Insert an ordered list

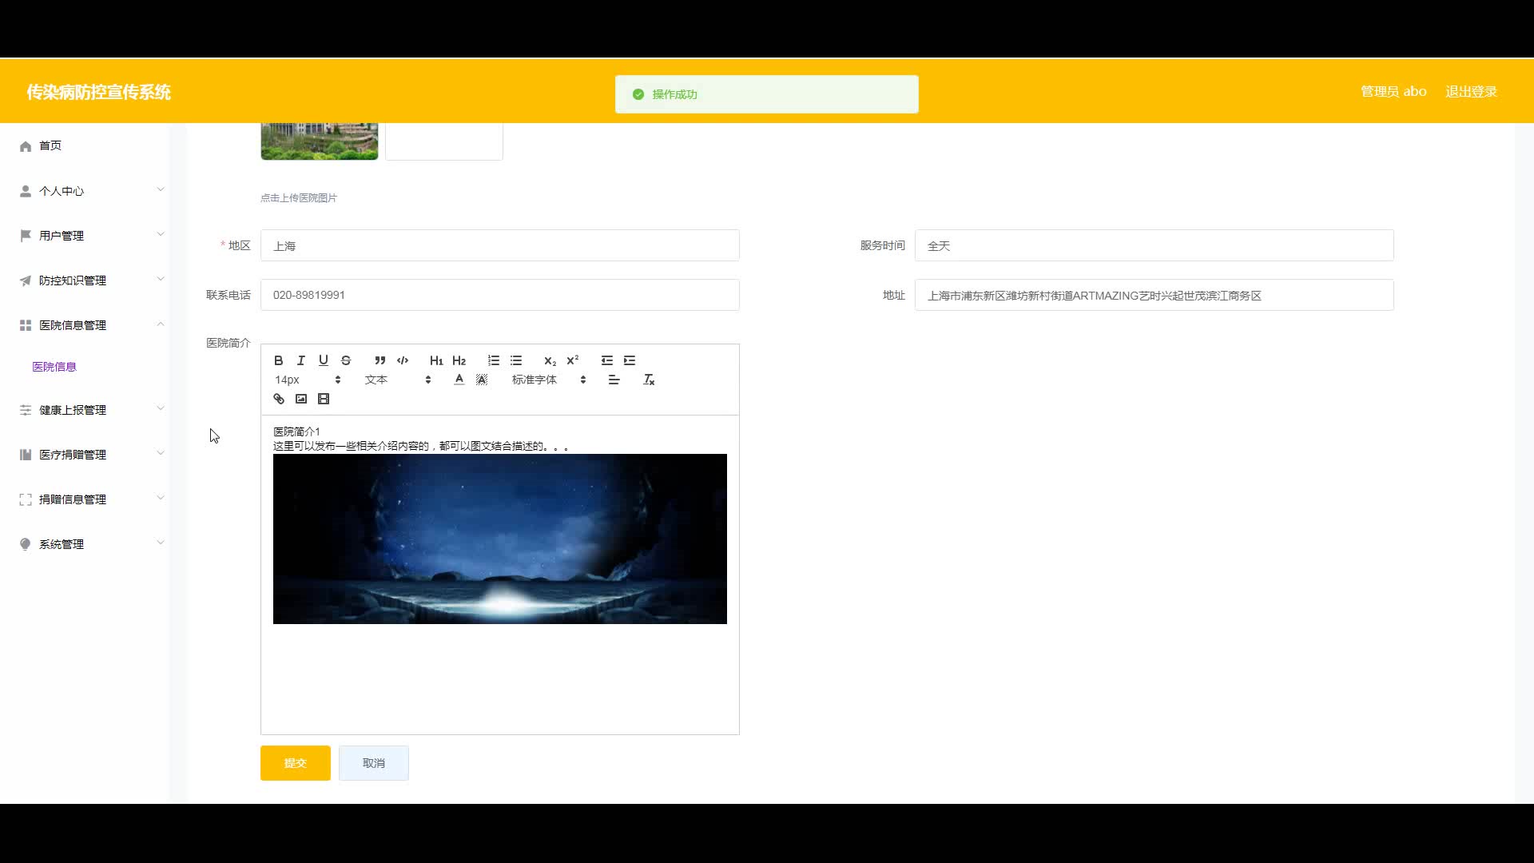[x=494, y=360]
